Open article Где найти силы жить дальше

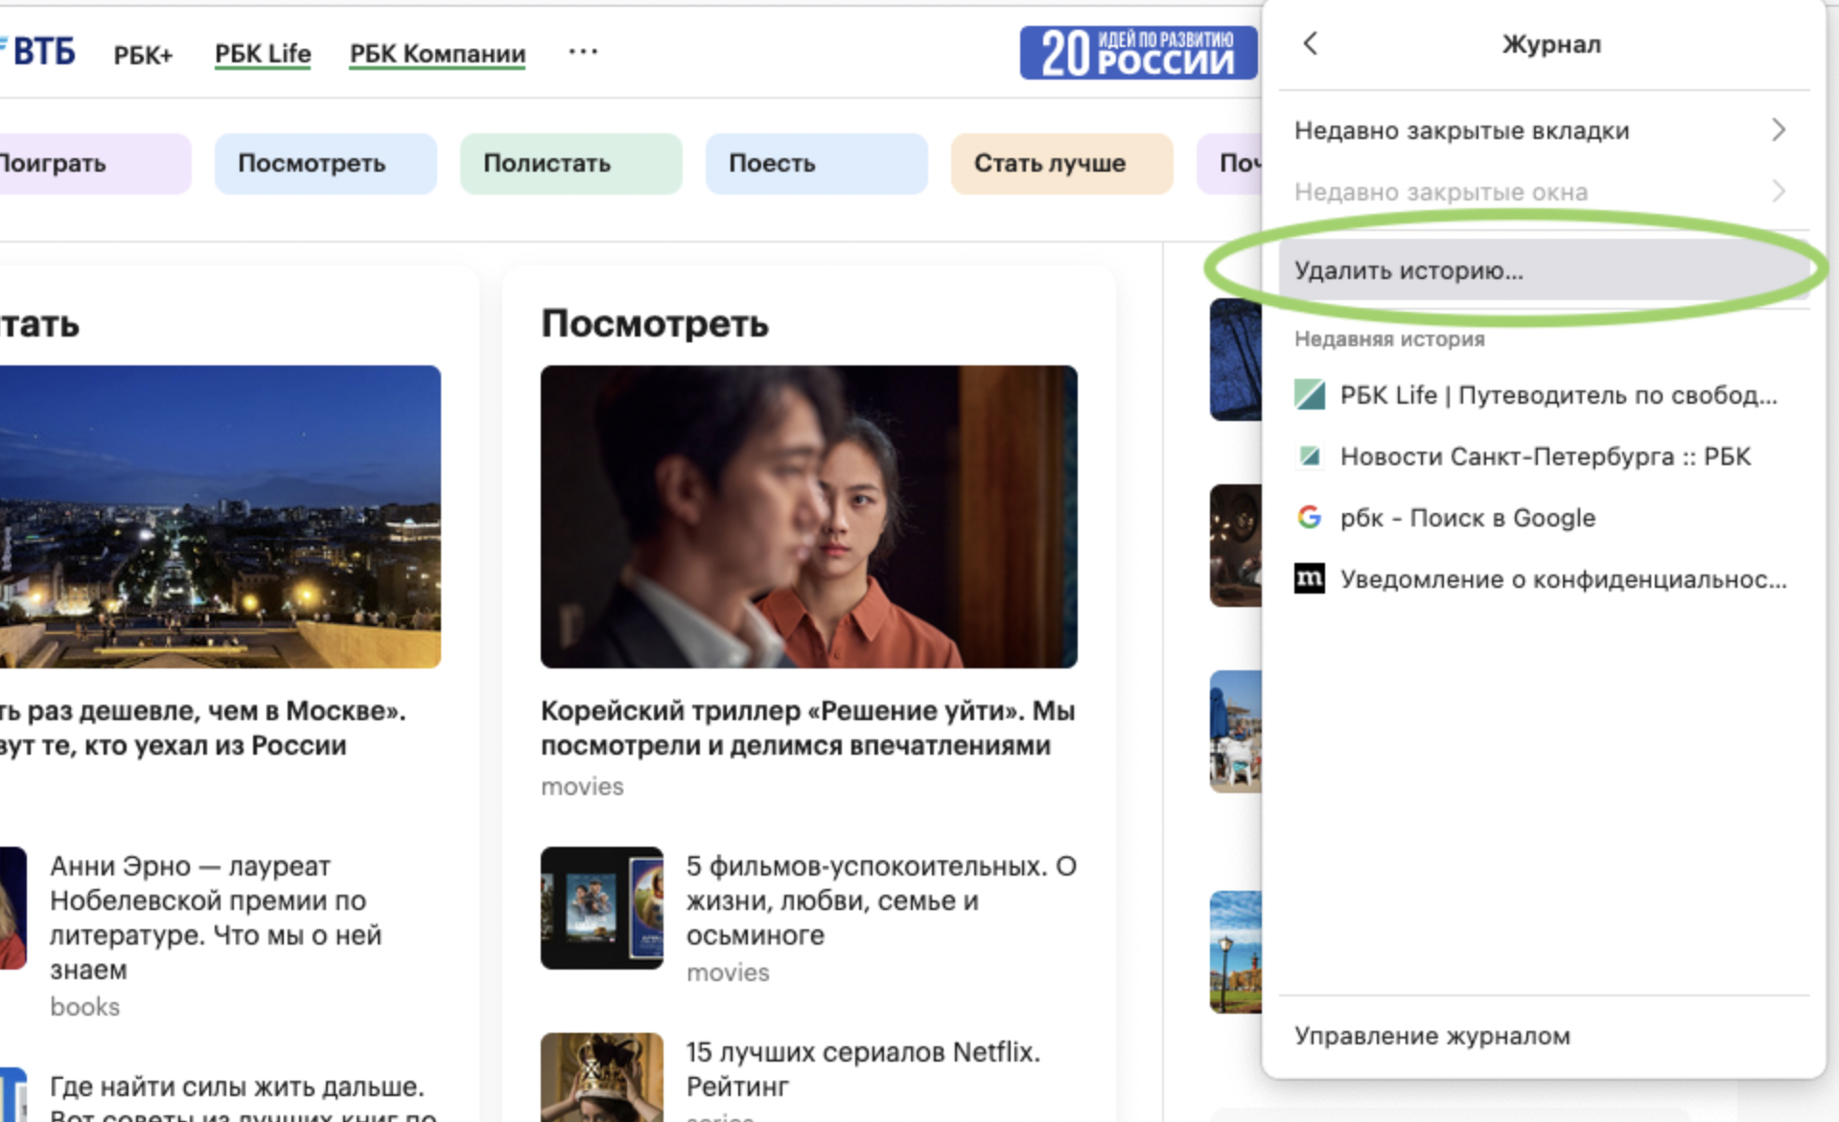pyautogui.click(x=243, y=1100)
